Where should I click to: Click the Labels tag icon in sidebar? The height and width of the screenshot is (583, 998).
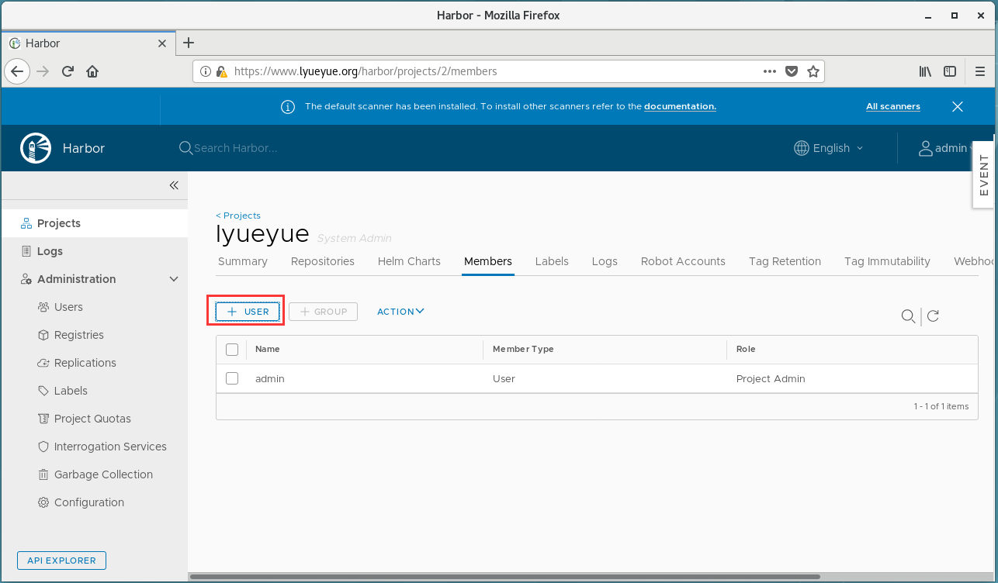click(43, 391)
